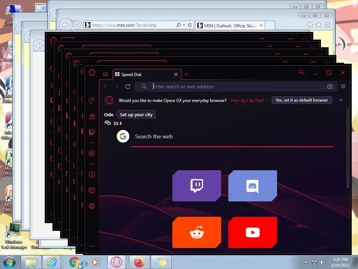Open Sticky Notes taskbar icon
The height and width of the screenshot is (269, 358).
pyautogui.click(x=161, y=262)
